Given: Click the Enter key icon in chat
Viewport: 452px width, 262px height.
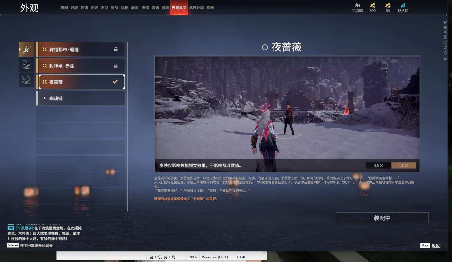Looking at the screenshot, I should 13,246.
